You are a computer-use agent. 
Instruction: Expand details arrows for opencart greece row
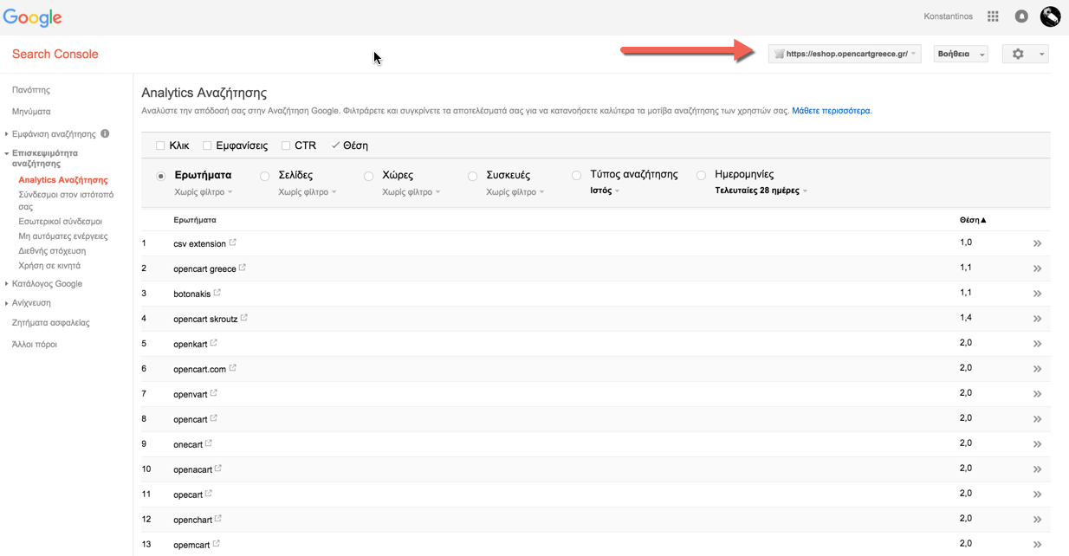pos(1037,268)
